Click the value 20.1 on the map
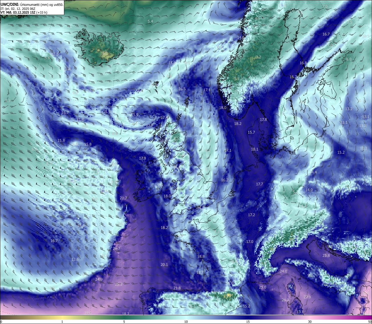Image resolution: width=372 pixels, height=324 pixels. [x=164, y=265]
